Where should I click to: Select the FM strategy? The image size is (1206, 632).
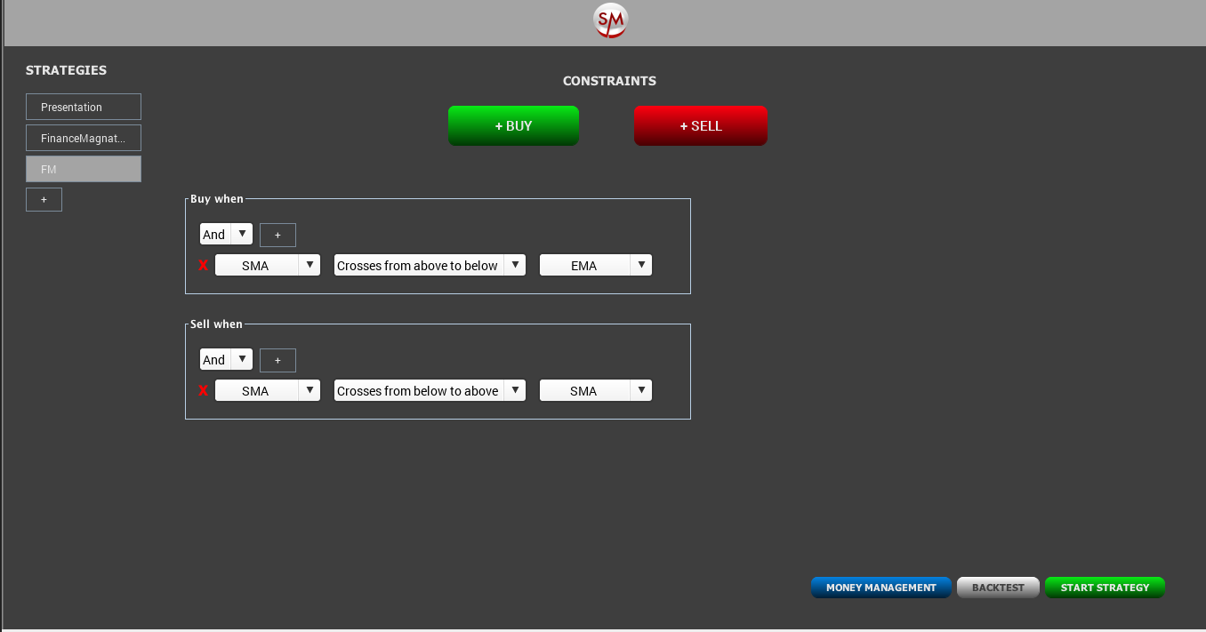click(x=84, y=169)
